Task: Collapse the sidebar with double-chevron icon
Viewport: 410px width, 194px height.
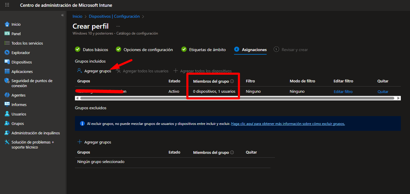Action: 63,15
